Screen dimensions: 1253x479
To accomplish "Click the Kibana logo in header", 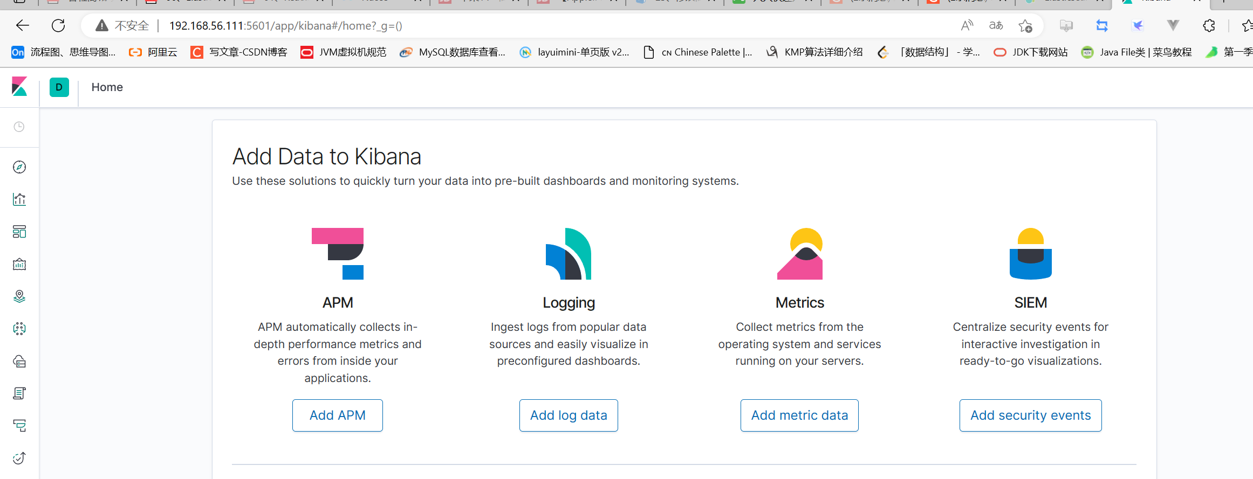I will (x=19, y=87).
